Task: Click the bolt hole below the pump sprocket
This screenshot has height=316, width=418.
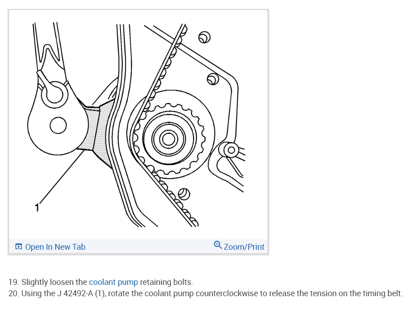Action: (184, 194)
